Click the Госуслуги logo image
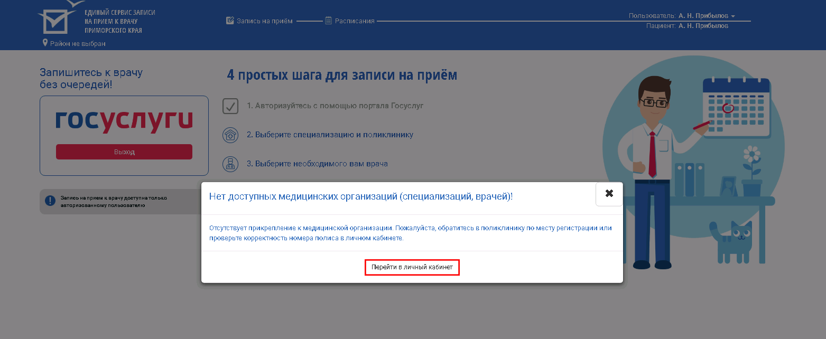 [x=124, y=121]
